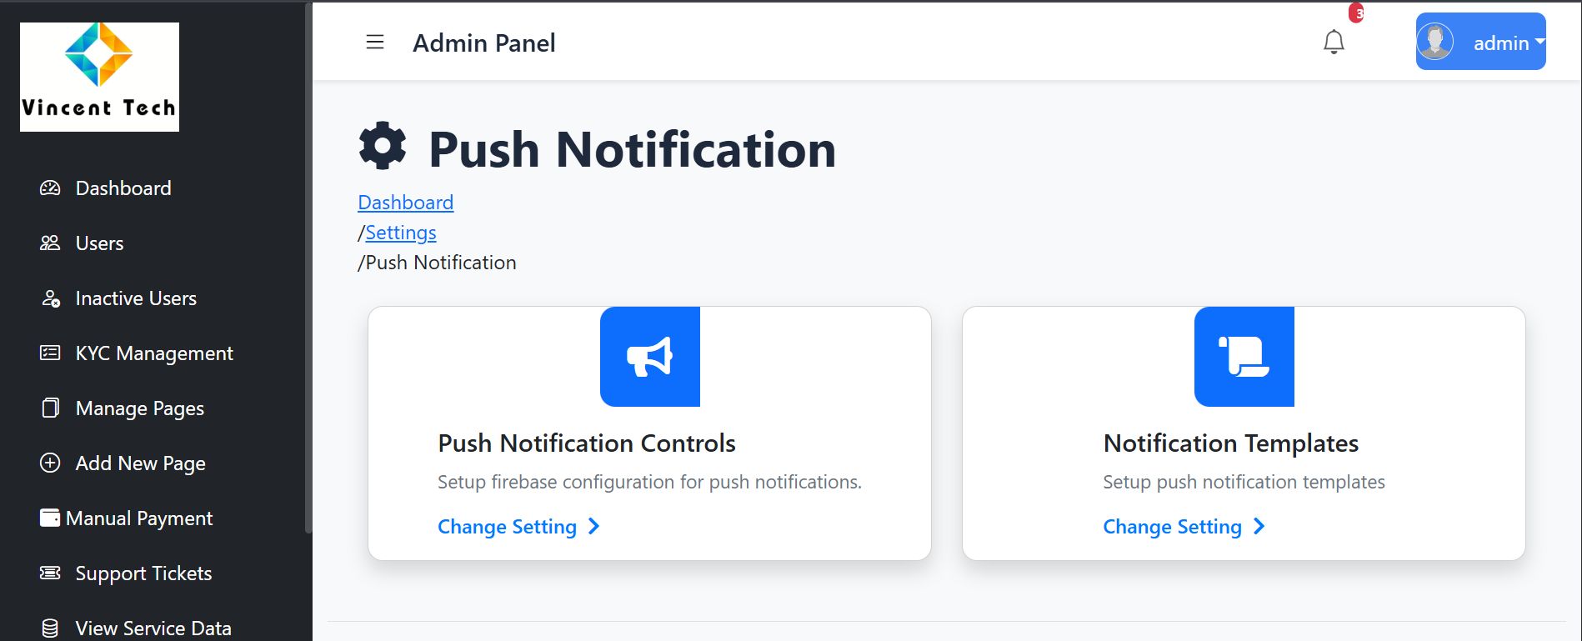This screenshot has height=641, width=1582.
Task: Click the megaphone icon on Push Notification Controls
Action: (x=649, y=357)
